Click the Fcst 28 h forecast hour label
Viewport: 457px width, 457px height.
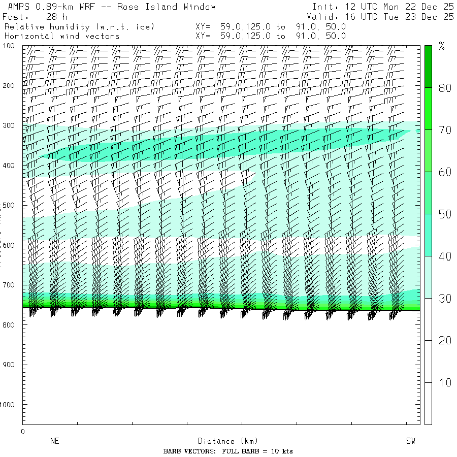[36, 17]
